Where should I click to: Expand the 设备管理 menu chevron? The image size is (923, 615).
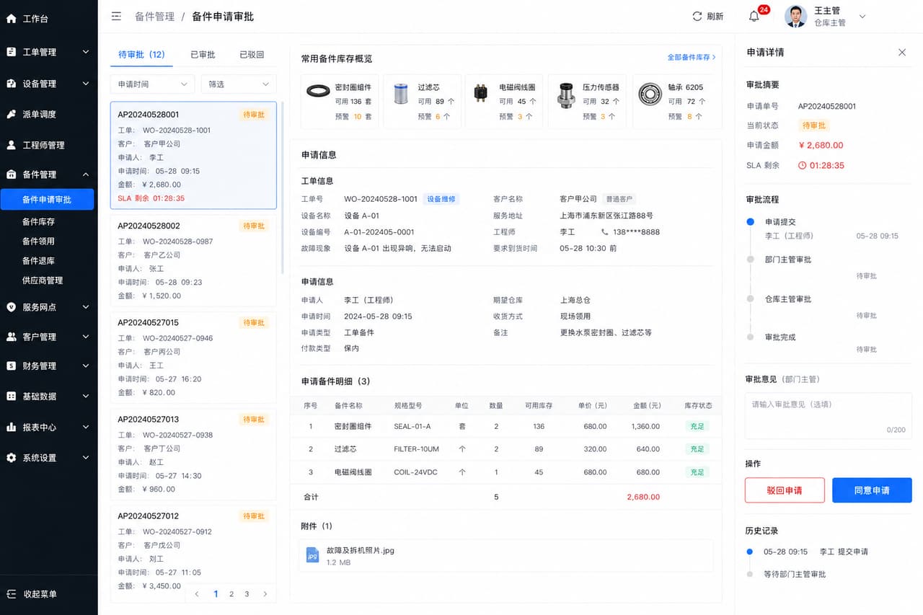(86, 84)
